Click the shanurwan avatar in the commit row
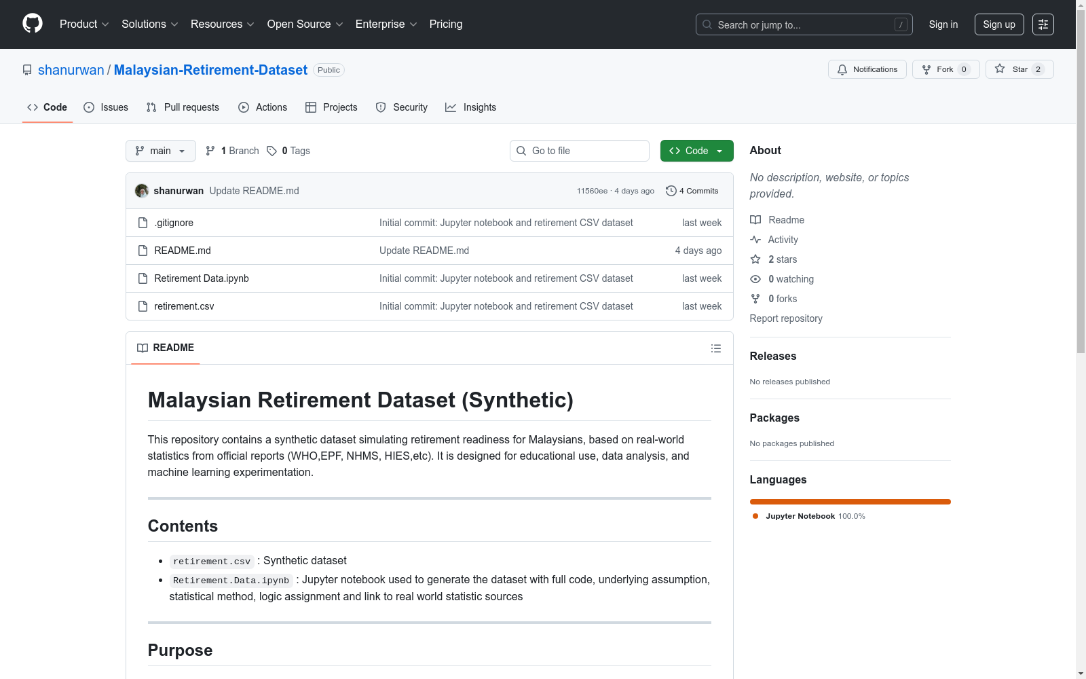The width and height of the screenshot is (1086, 679). point(142,191)
